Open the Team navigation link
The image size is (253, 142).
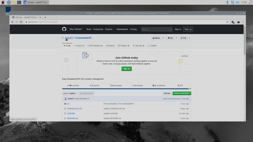pyautogui.click(x=89, y=29)
